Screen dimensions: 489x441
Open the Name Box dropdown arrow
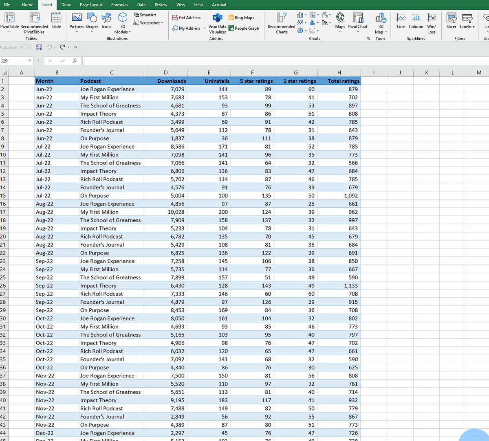point(30,61)
